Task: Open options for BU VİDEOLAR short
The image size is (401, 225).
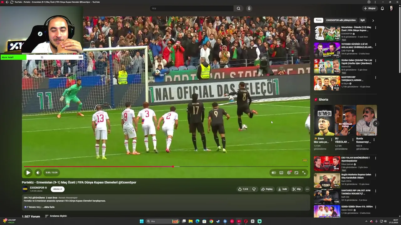Action: [x=353, y=140]
